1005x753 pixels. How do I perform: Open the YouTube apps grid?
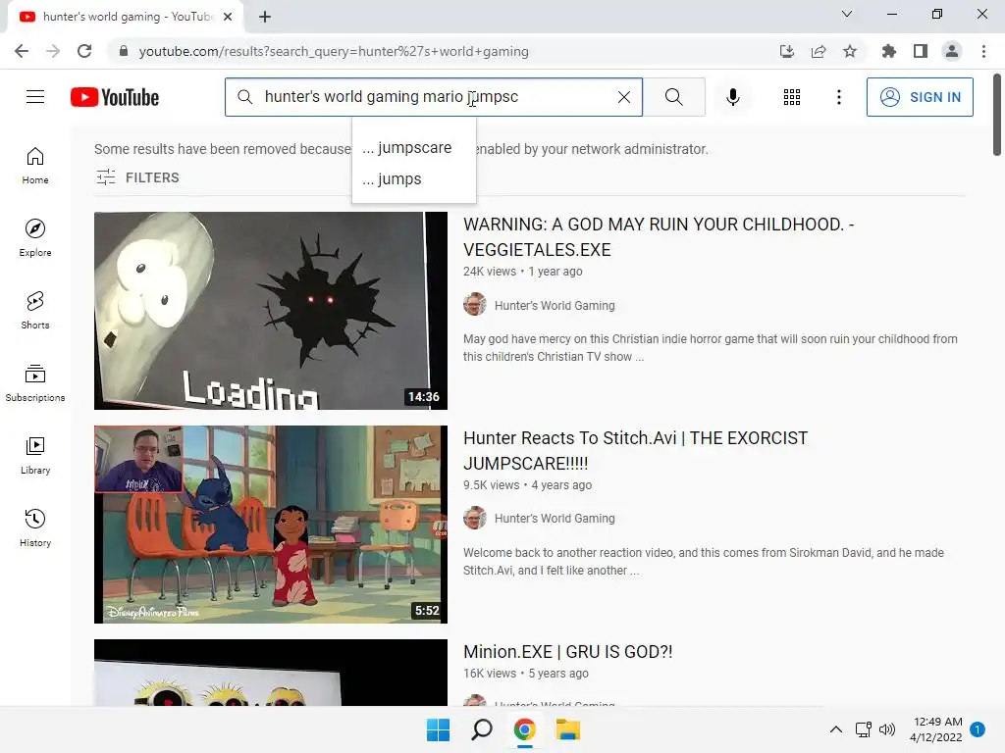coord(792,97)
